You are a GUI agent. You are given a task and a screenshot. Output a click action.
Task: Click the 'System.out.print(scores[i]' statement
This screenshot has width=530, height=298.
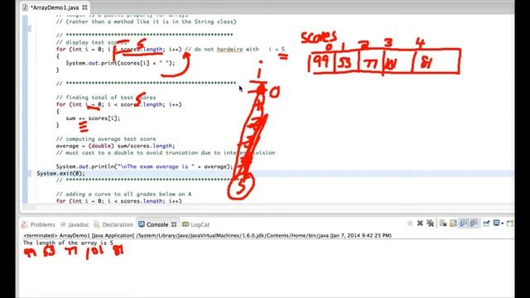tap(120, 63)
